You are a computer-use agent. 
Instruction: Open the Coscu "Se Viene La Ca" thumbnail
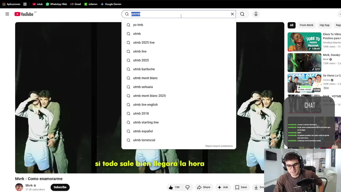coord(304,83)
